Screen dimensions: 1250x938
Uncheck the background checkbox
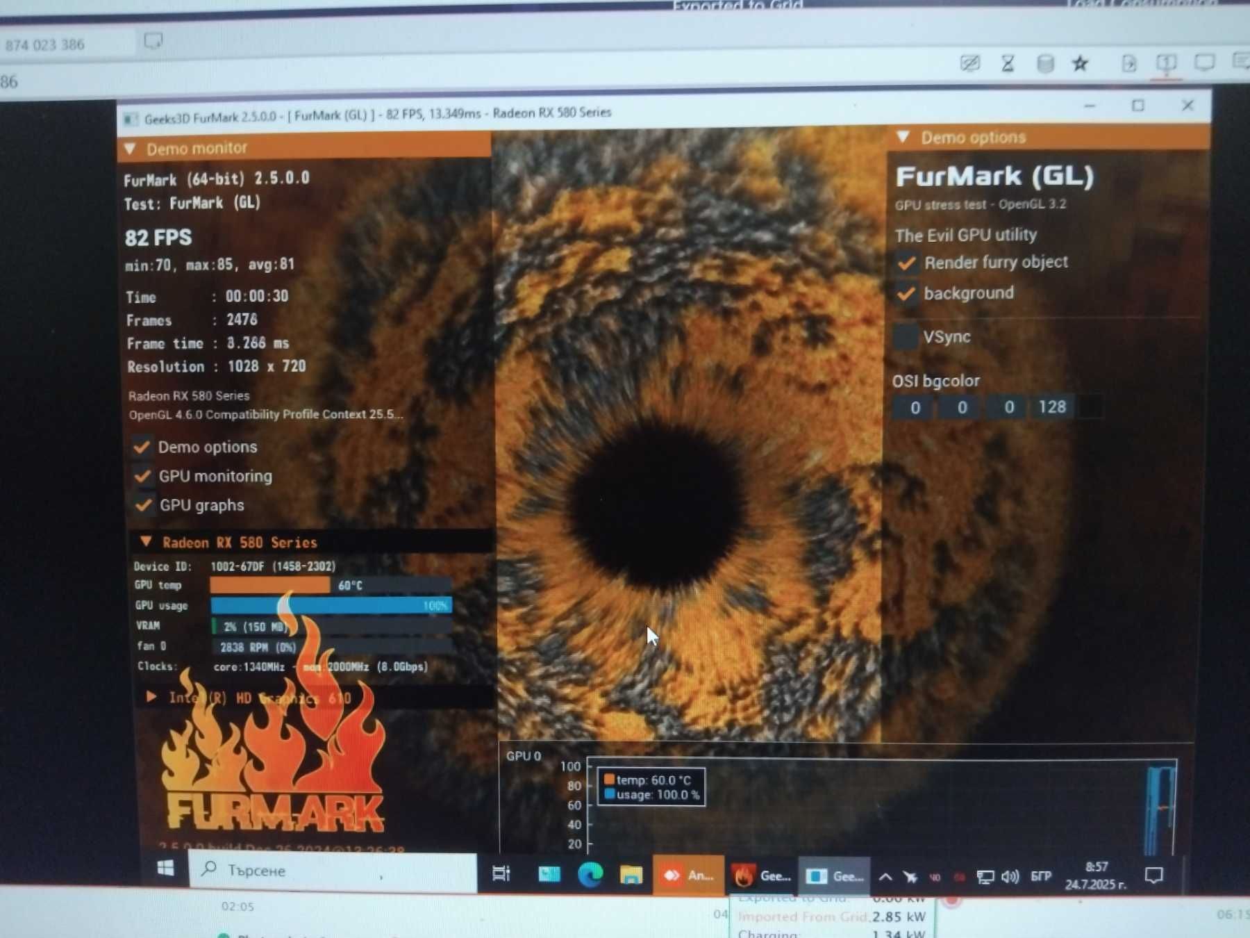tap(906, 293)
